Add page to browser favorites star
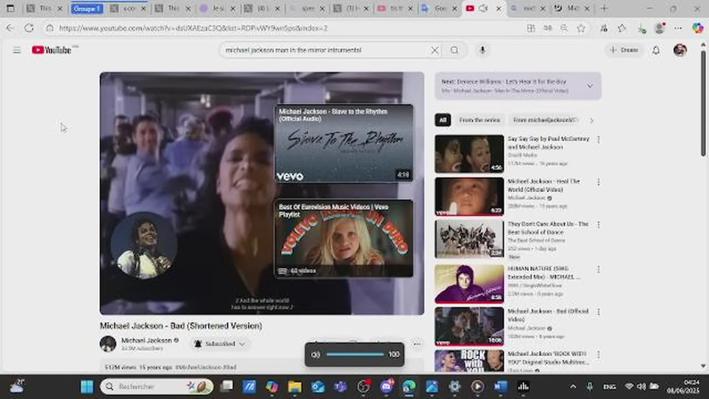Screen dimensions: 709x399 580,28
